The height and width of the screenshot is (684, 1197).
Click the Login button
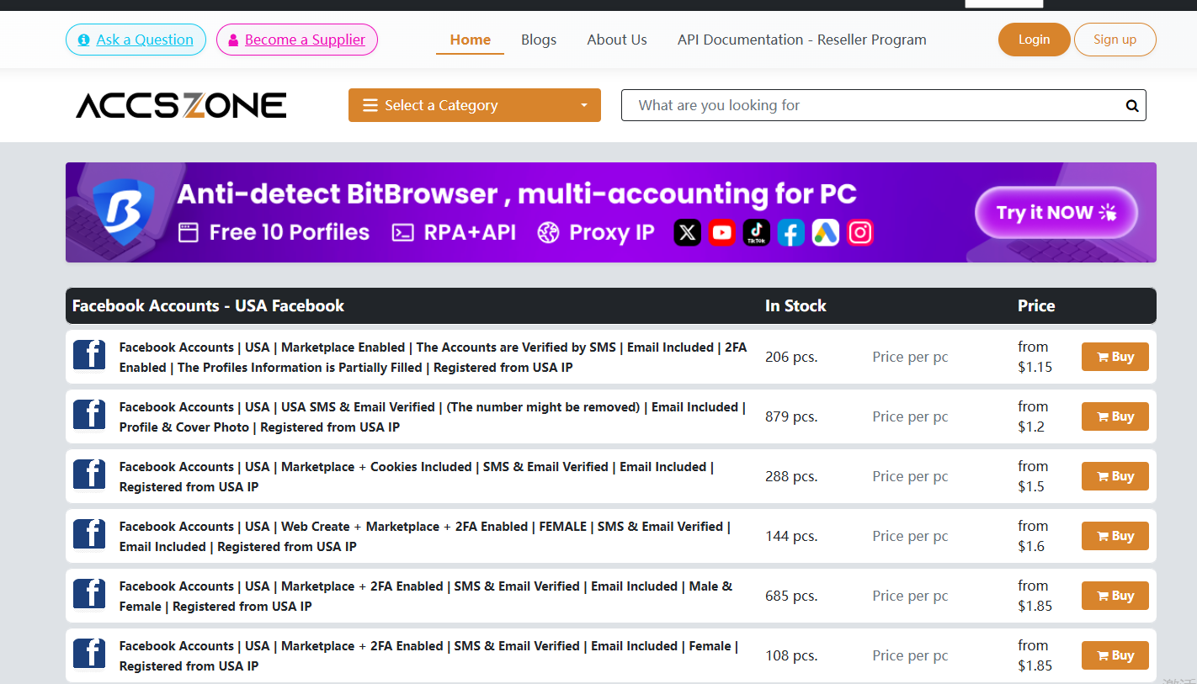[1034, 40]
